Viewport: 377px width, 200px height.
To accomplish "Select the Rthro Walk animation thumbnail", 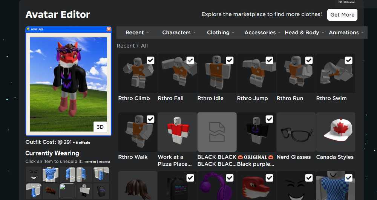I will [x=138, y=132].
